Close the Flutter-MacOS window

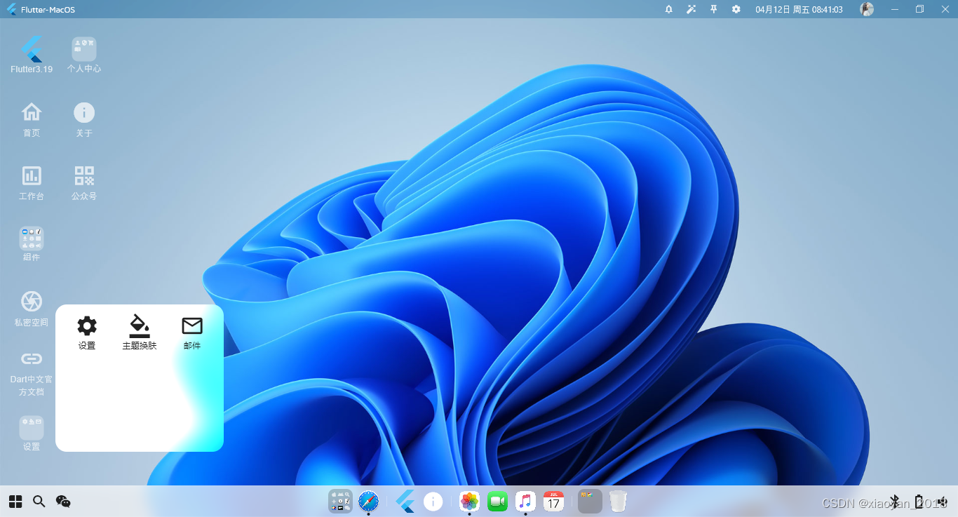point(944,9)
